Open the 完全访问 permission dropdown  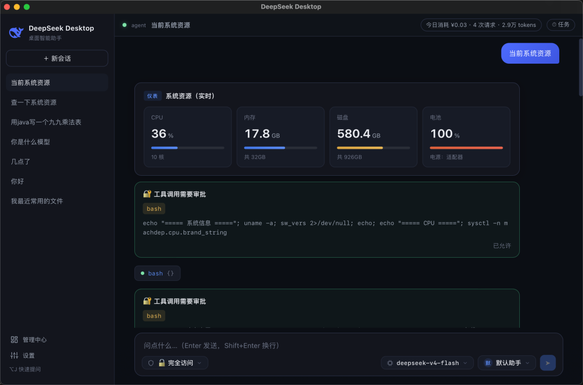tap(175, 363)
